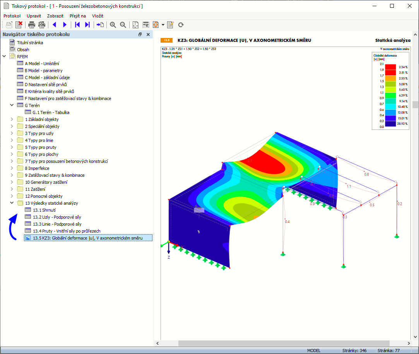419x354 pixels.
Task: Open the Přejít na menu
Action: [x=78, y=16]
